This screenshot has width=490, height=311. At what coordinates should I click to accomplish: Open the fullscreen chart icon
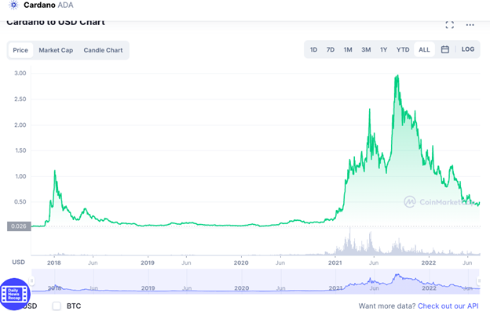449,25
